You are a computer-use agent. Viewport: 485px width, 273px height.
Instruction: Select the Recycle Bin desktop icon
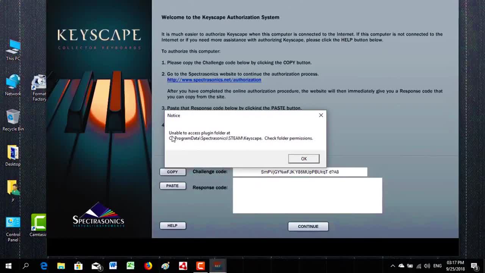(x=13, y=121)
